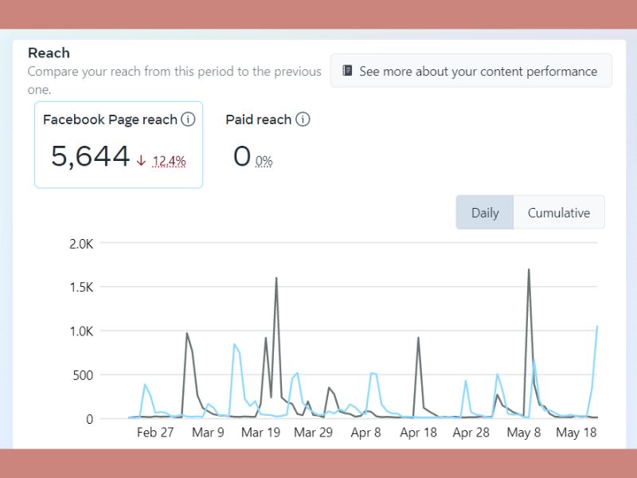
Task: Click the 2.0K y-axis label
Action: pyautogui.click(x=81, y=244)
